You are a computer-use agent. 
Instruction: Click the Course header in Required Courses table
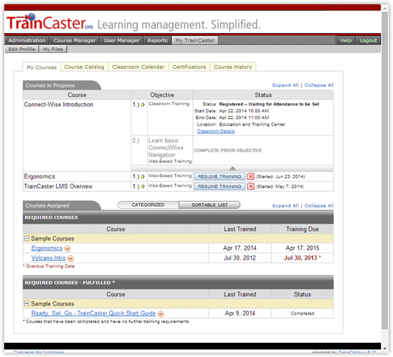(x=115, y=229)
